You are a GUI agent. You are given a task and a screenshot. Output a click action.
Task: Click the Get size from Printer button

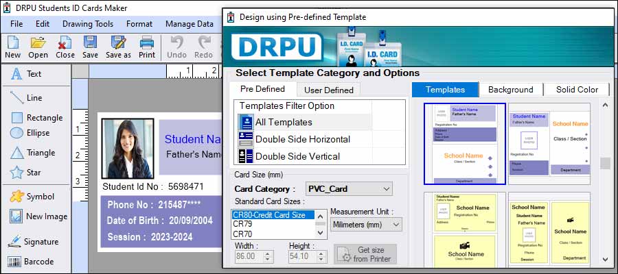click(x=365, y=254)
